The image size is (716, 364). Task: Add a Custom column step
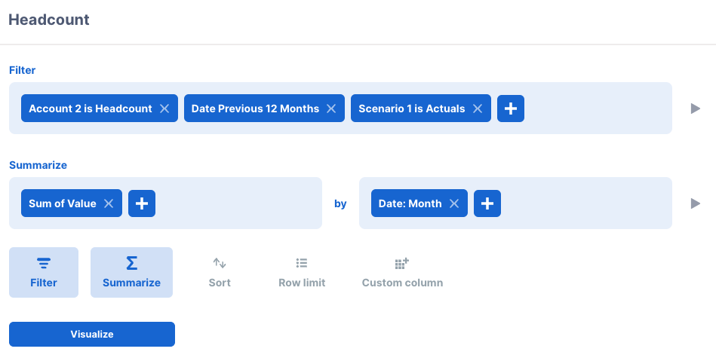pos(402,272)
